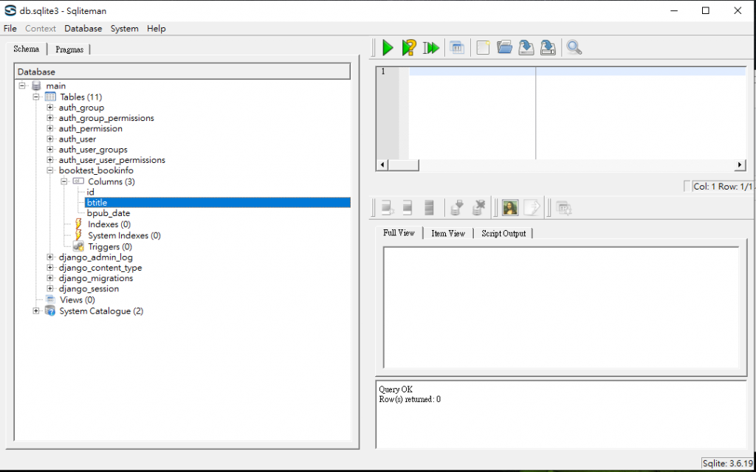Select the Full View tab
This screenshot has width=756, height=472.
coord(399,232)
